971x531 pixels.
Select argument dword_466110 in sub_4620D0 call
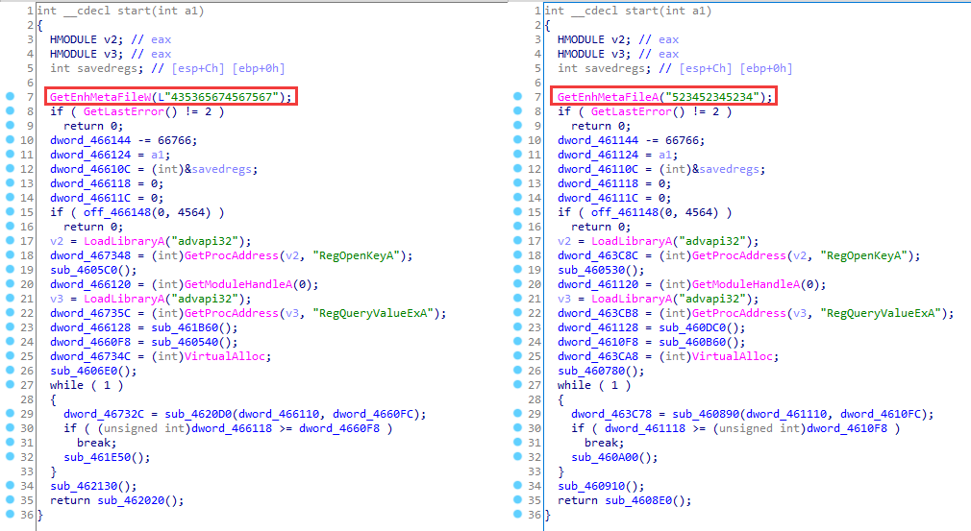pyautogui.click(x=279, y=414)
